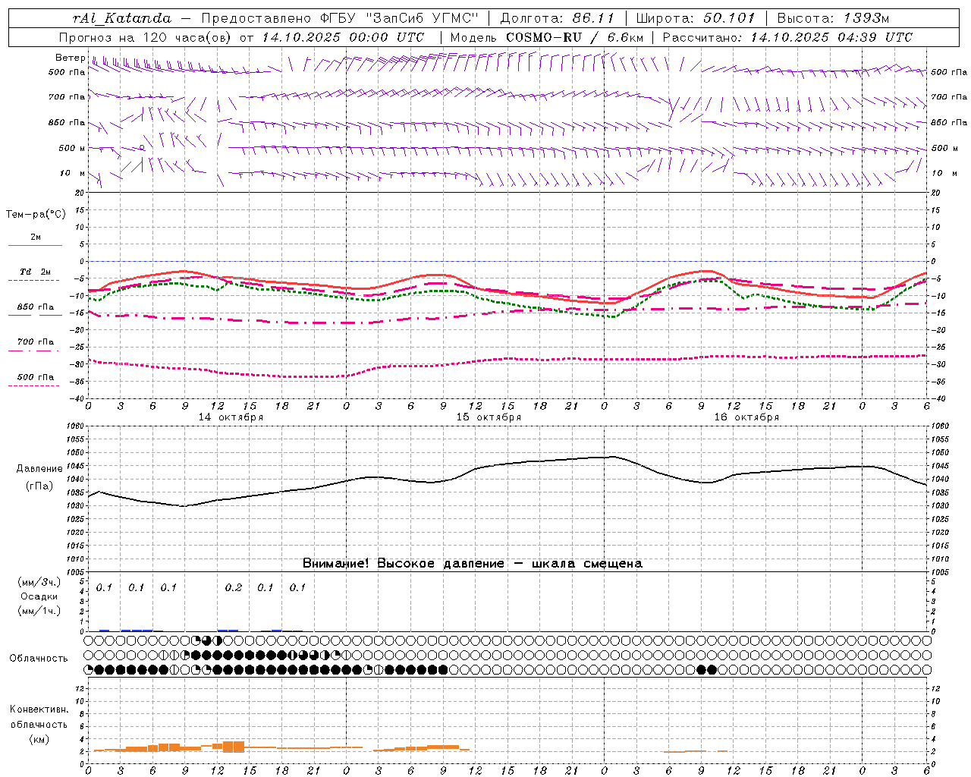Click the provider text 'ФГБУ "ЗапСиб УГМС"'

pyautogui.click(x=398, y=18)
